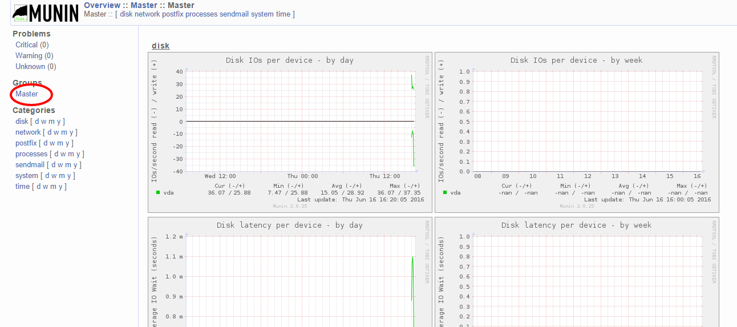This screenshot has height=327, width=737.
Task: Open time category in sidebar
Action: coord(22,187)
